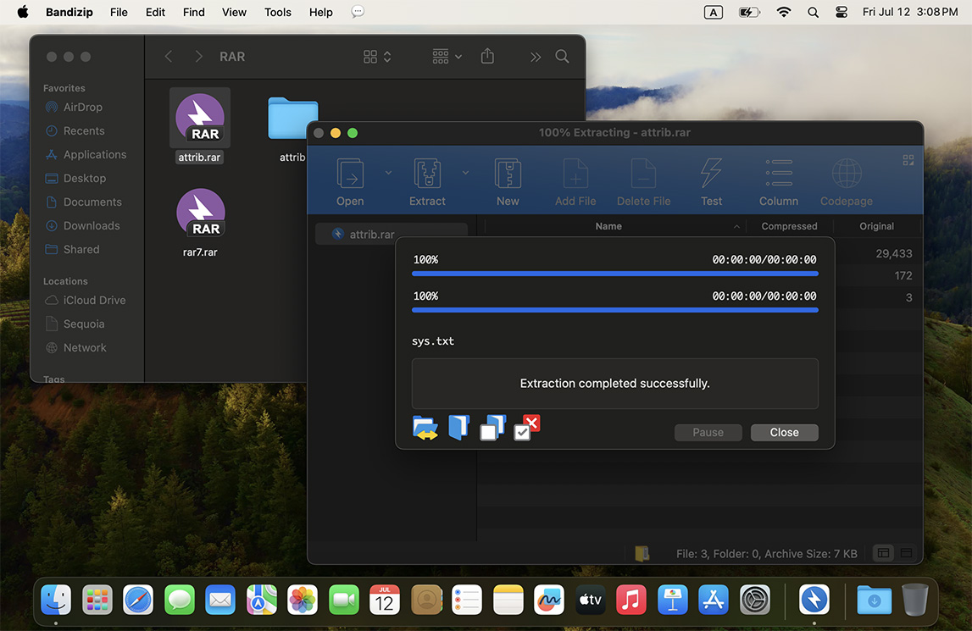The height and width of the screenshot is (631, 972).
Task: Click the Test archive lightning icon
Action: 711,174
